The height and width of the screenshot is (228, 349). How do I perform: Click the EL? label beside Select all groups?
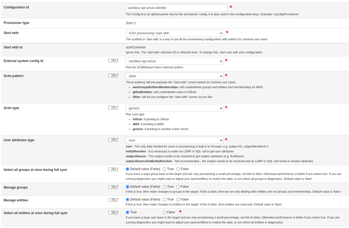coord(115,169)
